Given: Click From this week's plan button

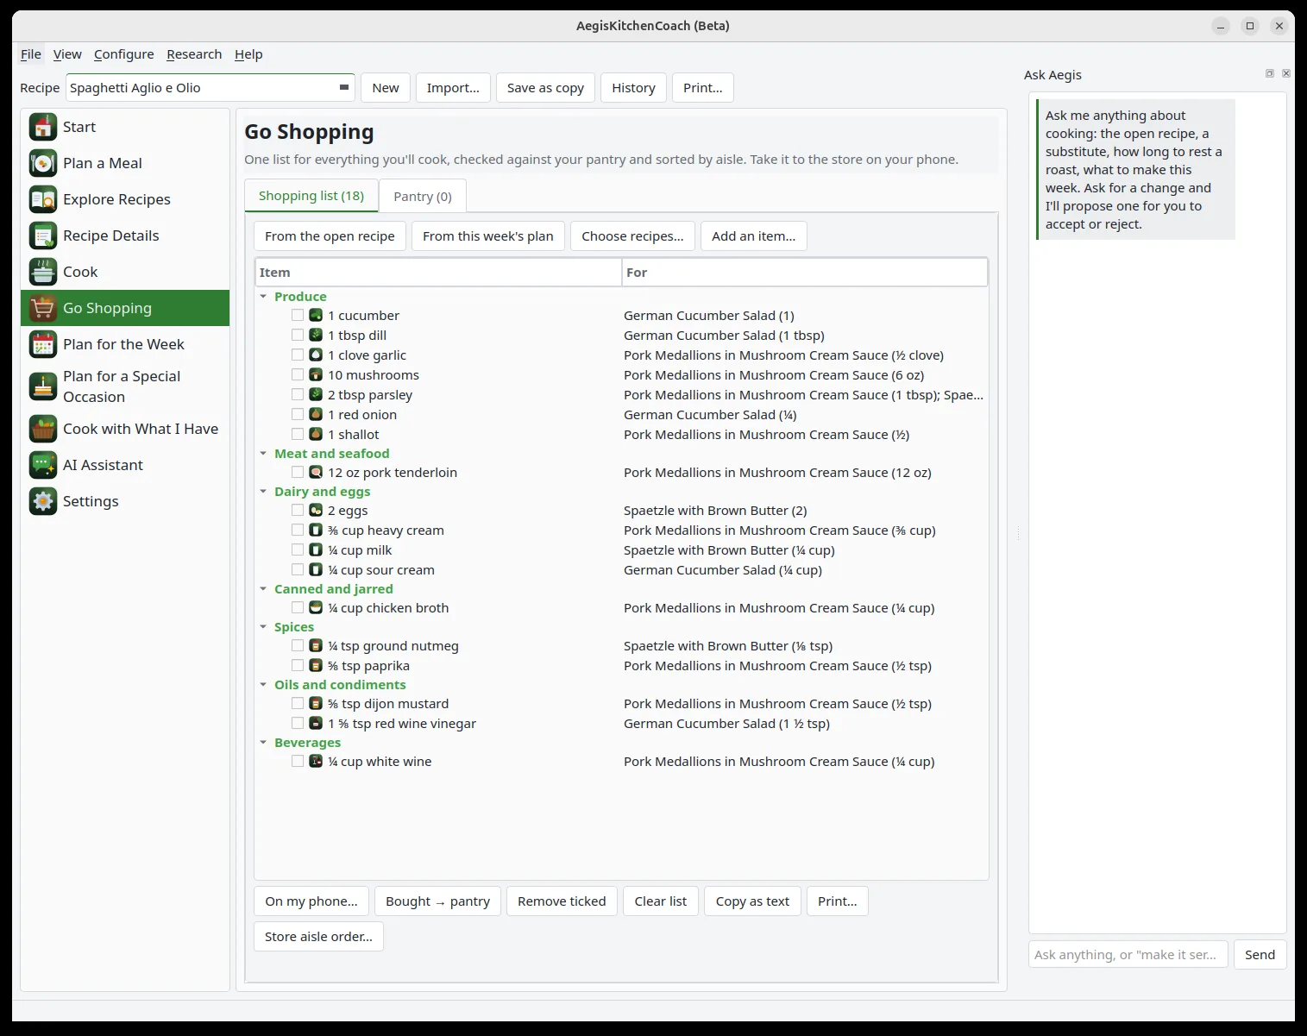Looking at the screenshot, I should pos(488,236).
